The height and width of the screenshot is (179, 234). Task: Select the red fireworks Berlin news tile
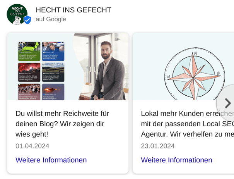click(x=29, y=72)
